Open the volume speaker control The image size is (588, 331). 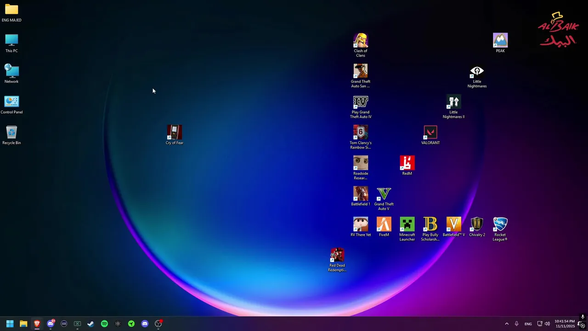point(547,324)
